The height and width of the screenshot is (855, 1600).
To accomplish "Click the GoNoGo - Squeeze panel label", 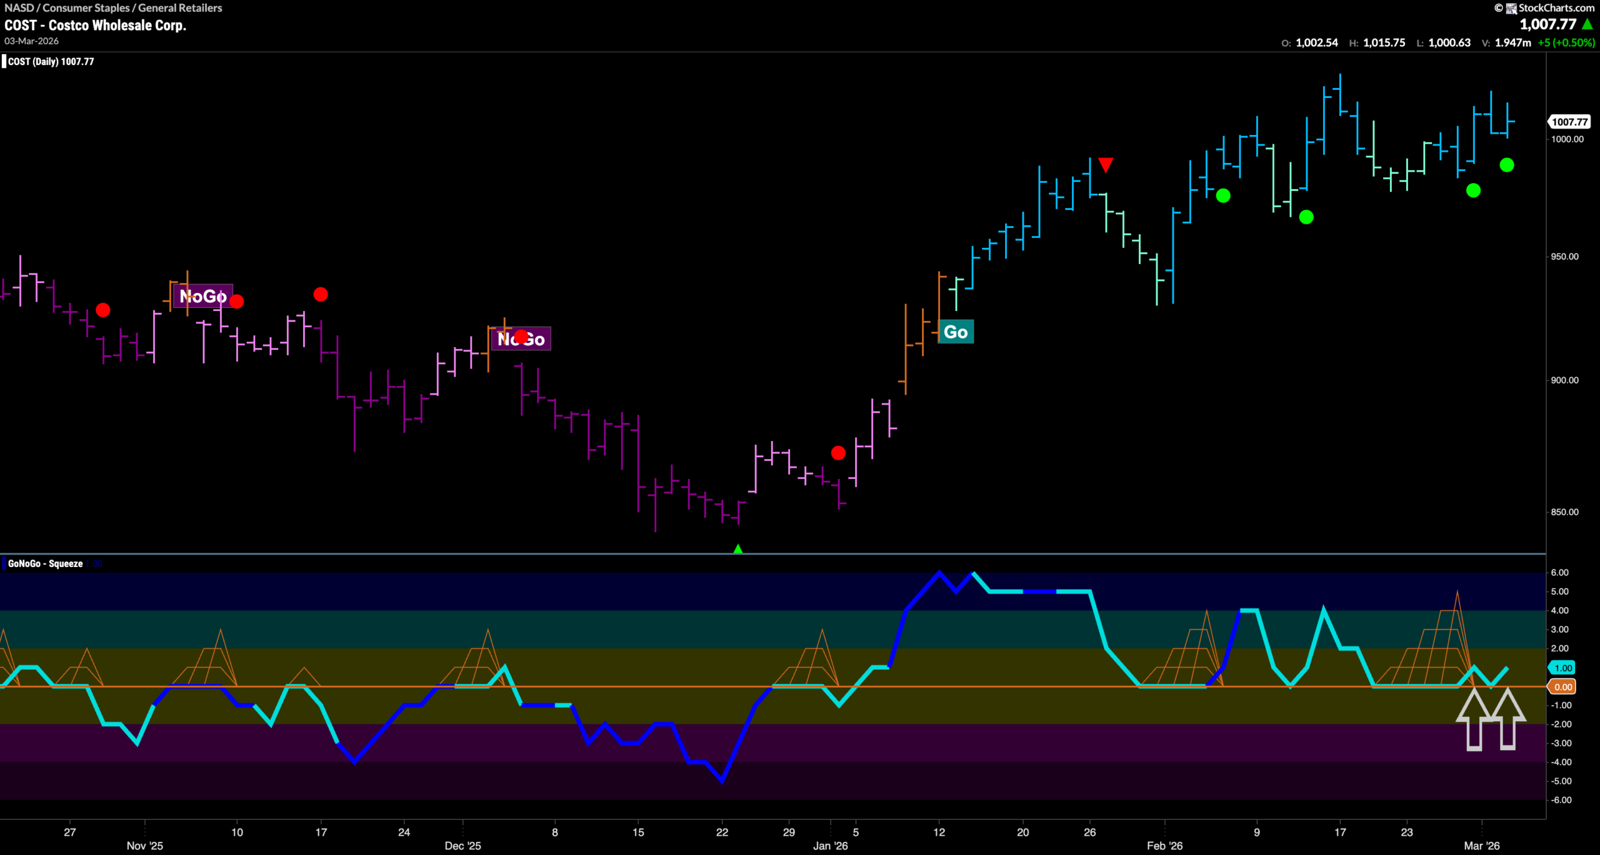I will 45,563.
